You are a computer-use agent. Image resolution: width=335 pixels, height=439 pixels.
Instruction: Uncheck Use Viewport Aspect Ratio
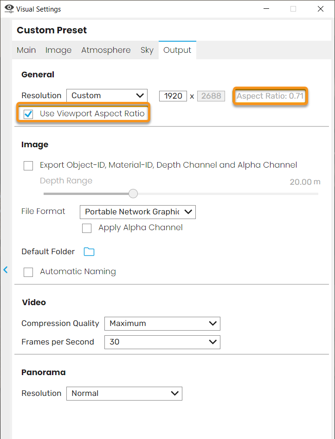pos(28,114)
